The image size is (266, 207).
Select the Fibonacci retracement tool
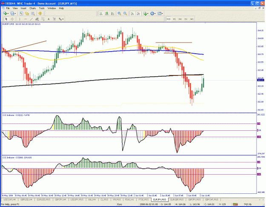43,19
